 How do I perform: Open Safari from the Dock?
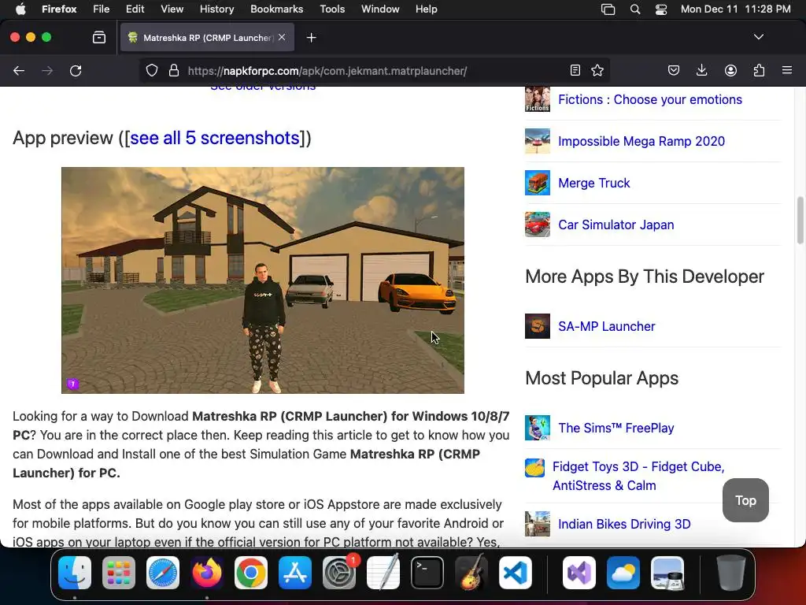pos(163,573)
